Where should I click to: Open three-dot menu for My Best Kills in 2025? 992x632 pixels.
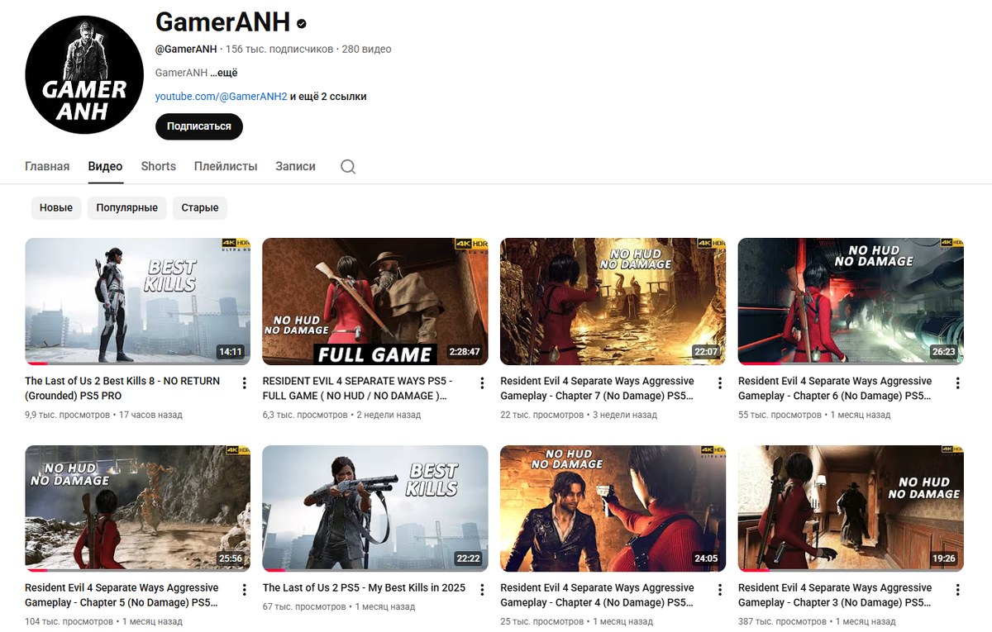482,590
